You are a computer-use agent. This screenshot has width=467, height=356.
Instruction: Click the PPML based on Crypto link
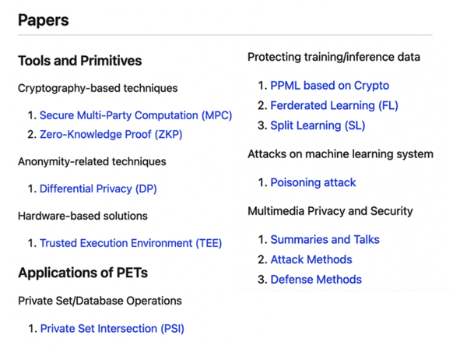pyautogui.click(x=329, y=85)
